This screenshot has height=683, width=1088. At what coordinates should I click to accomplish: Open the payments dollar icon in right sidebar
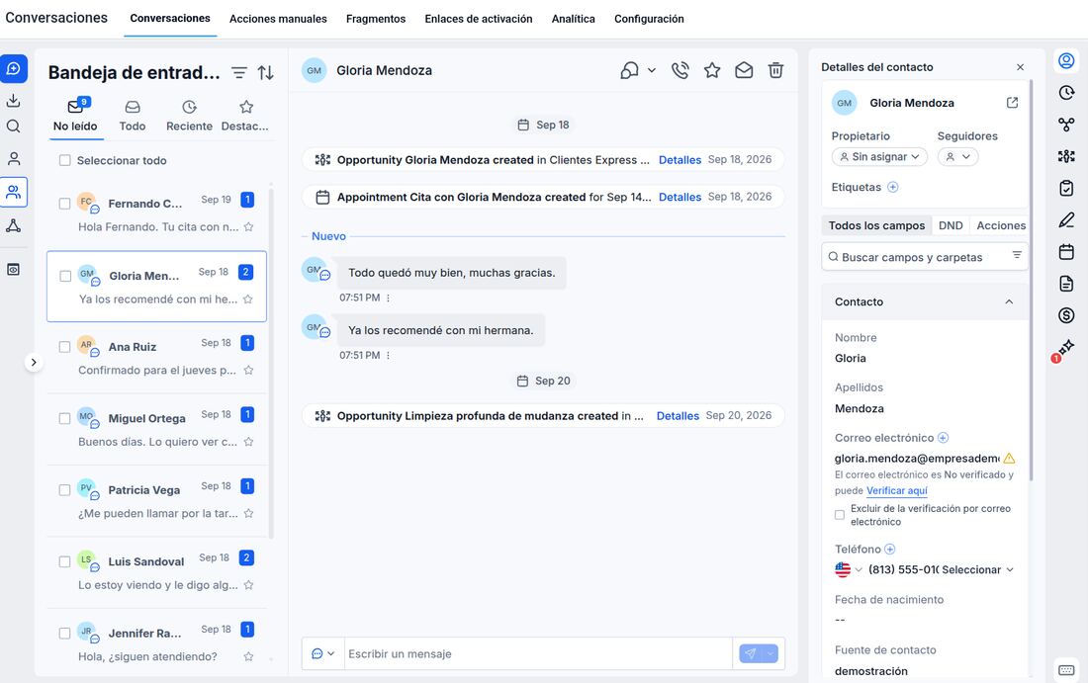1066,315
